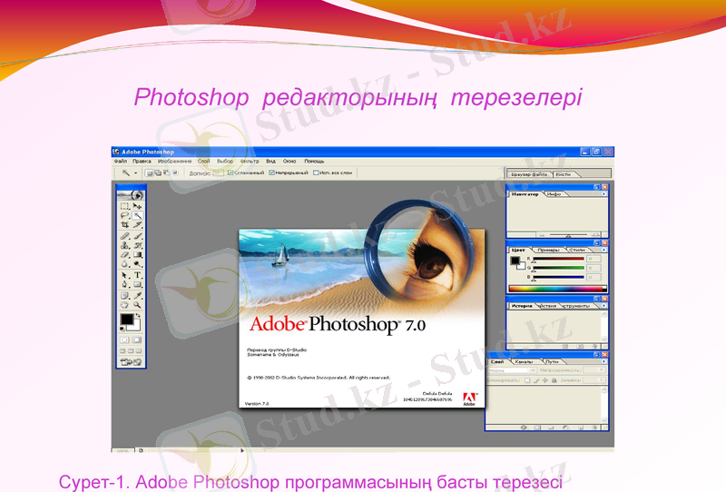The image size is (726, 492).
Task: Select the Notes tool
Action: coord(125,295)
